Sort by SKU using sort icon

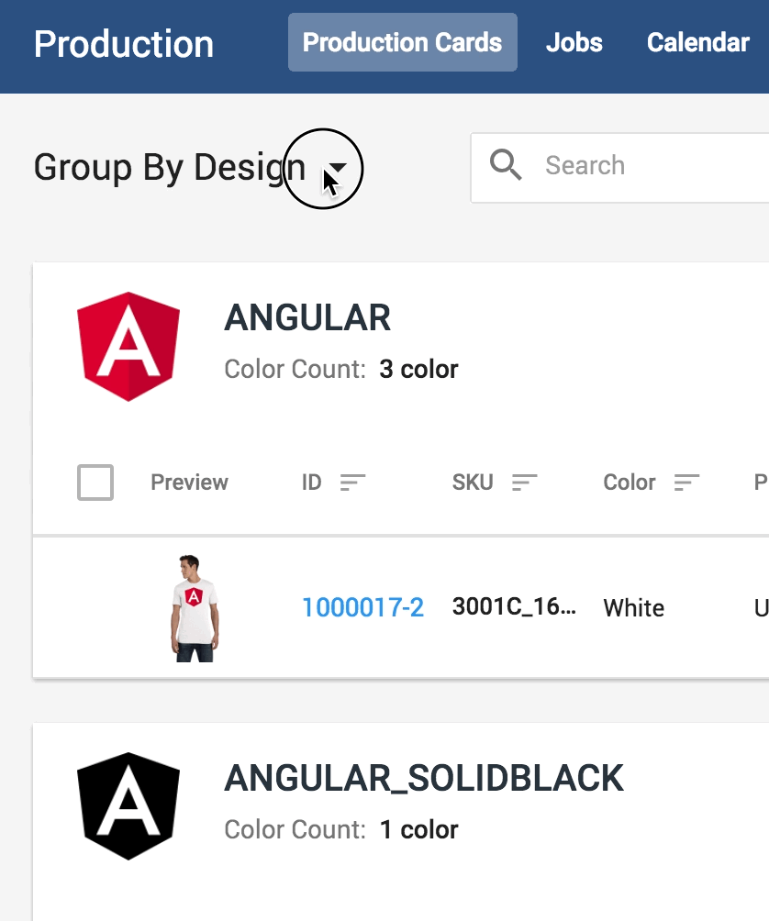[x=524, y=483]
